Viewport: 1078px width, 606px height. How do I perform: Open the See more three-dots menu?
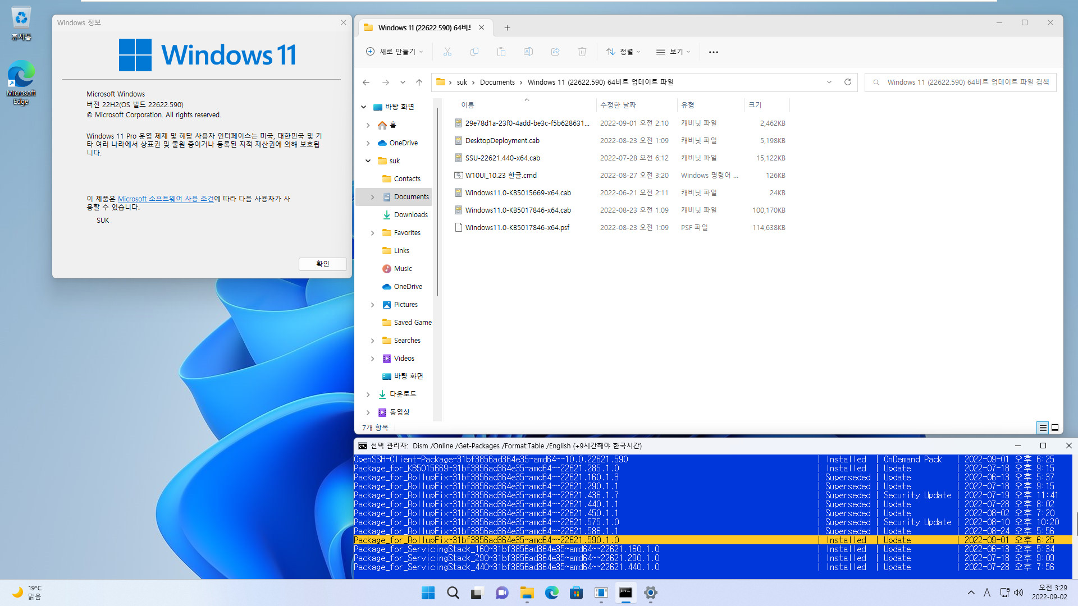714,52
